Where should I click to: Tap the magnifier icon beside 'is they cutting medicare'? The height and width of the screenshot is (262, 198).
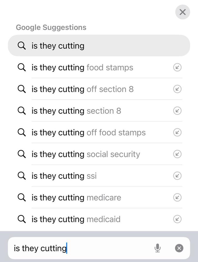[22, 198]
